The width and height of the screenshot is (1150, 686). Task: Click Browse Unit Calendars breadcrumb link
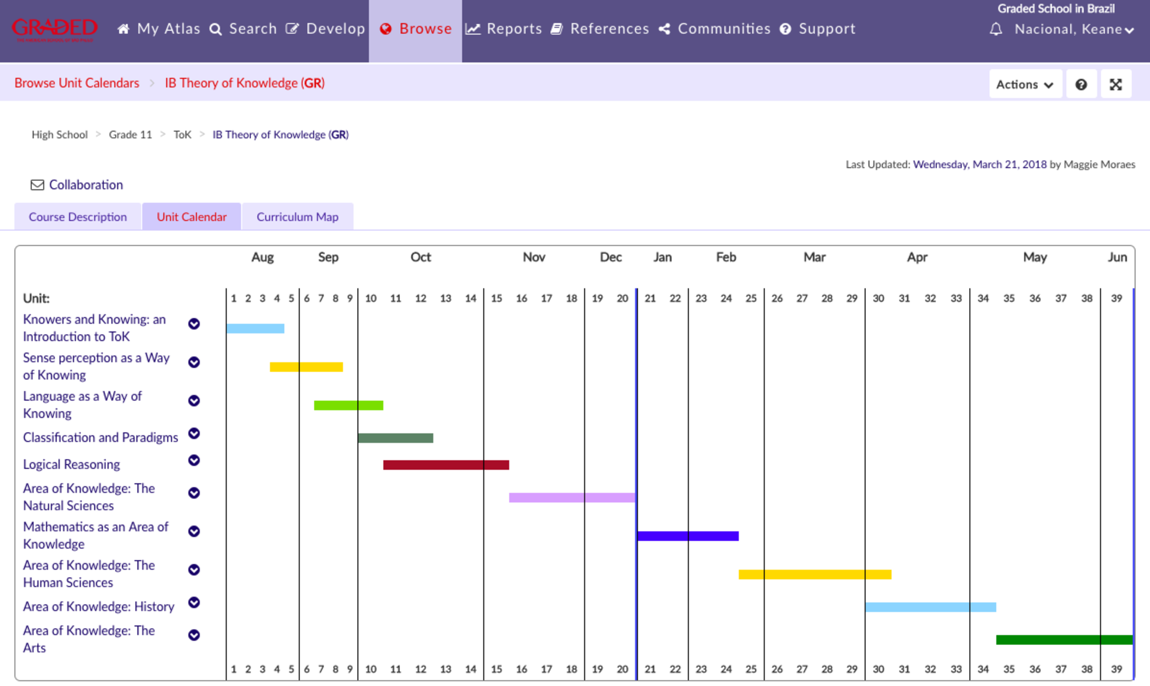click(77, 83)
